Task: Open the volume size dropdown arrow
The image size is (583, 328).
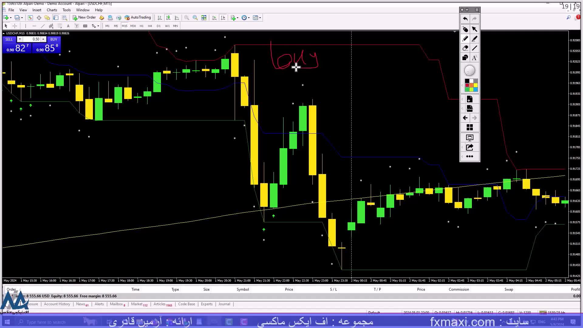Action: pos(20,39)
